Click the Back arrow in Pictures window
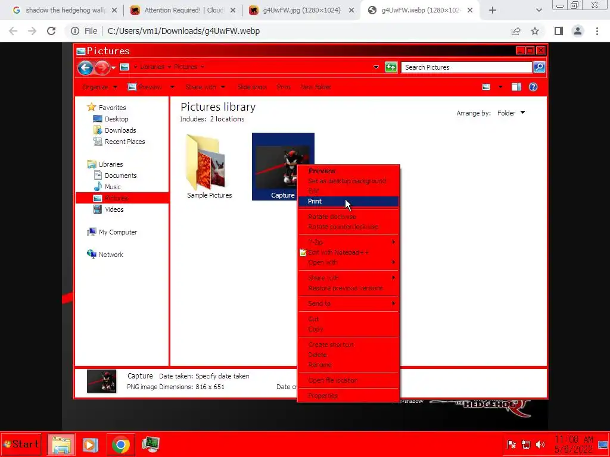 click(x=85, y=68)
